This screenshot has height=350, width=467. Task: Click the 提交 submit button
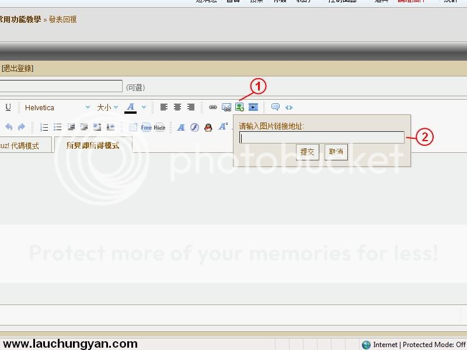(x=308, y=152)
